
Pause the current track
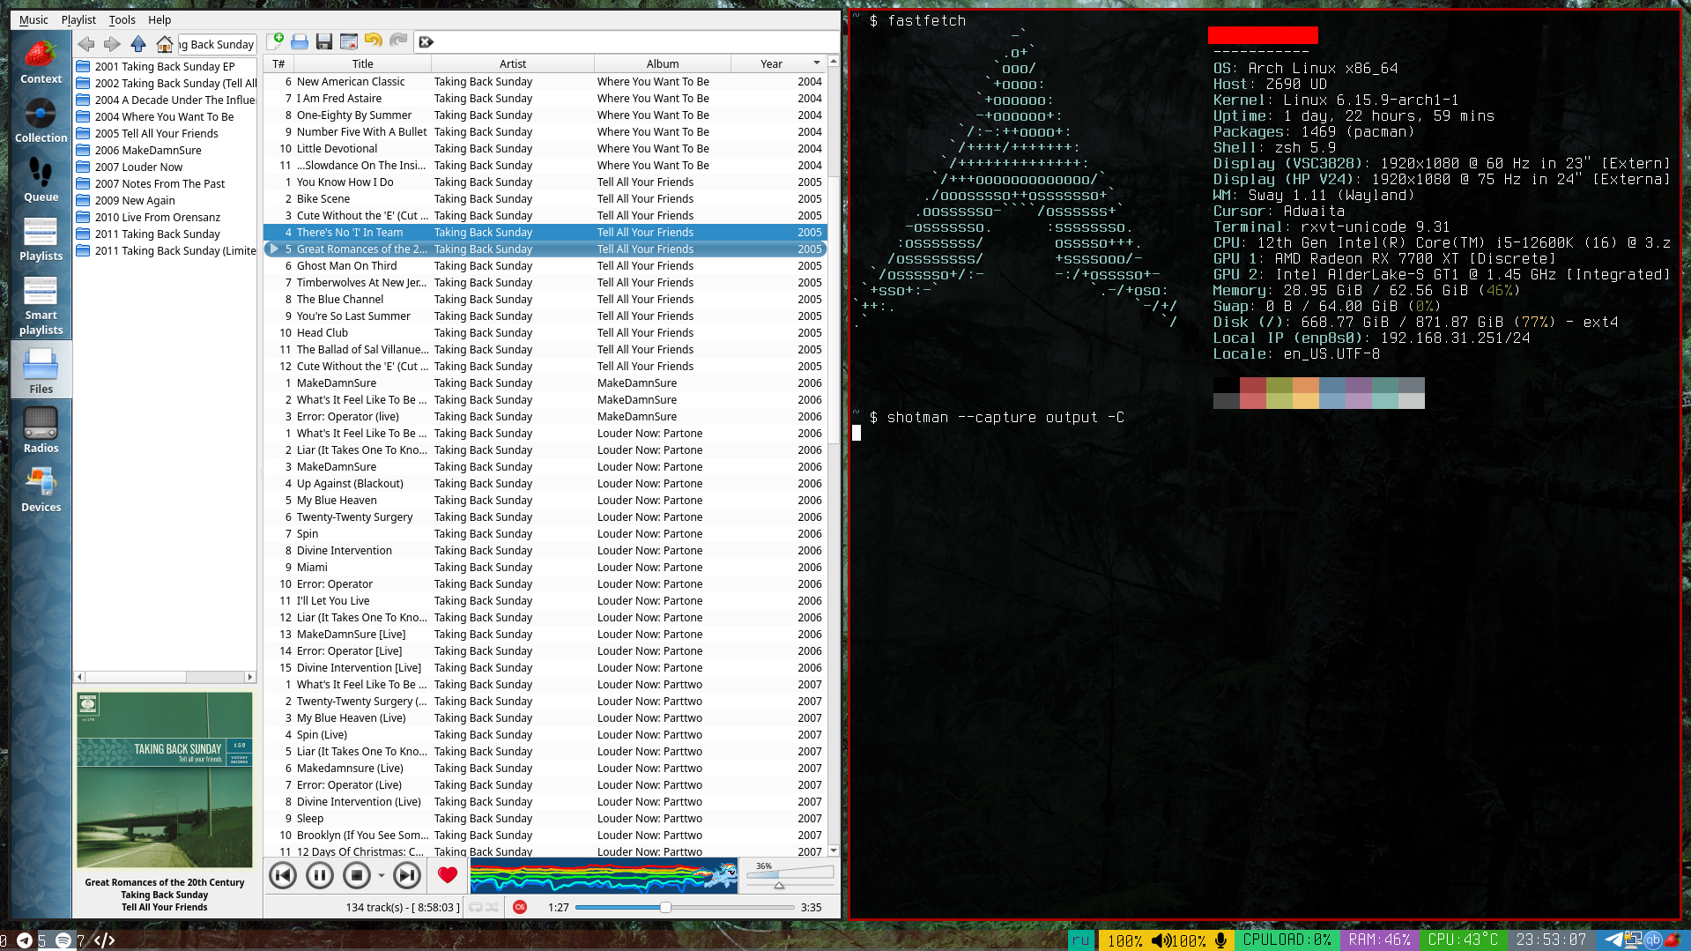tap(319, 875)
